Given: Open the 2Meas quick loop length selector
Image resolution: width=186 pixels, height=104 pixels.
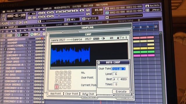Looking at the screenshot, I should 156,10.
